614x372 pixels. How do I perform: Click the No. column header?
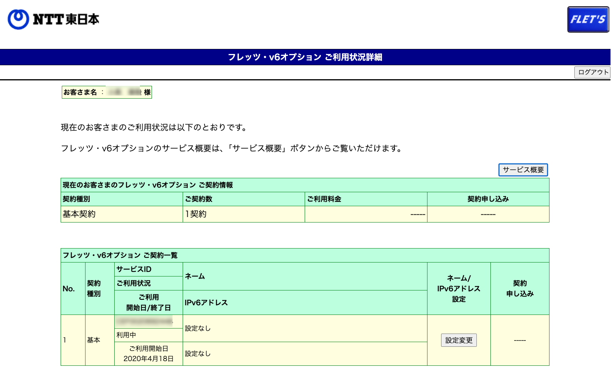coord(73,289)
